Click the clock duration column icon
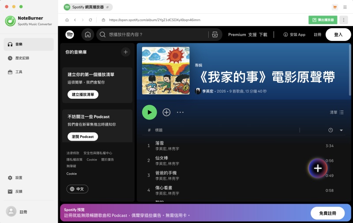The height and width of the screenshot is (223, 353). tap(330, 130)
